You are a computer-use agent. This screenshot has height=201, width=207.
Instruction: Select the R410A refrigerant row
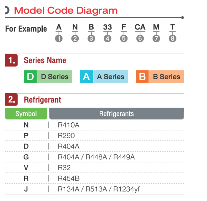click(68, 125)
